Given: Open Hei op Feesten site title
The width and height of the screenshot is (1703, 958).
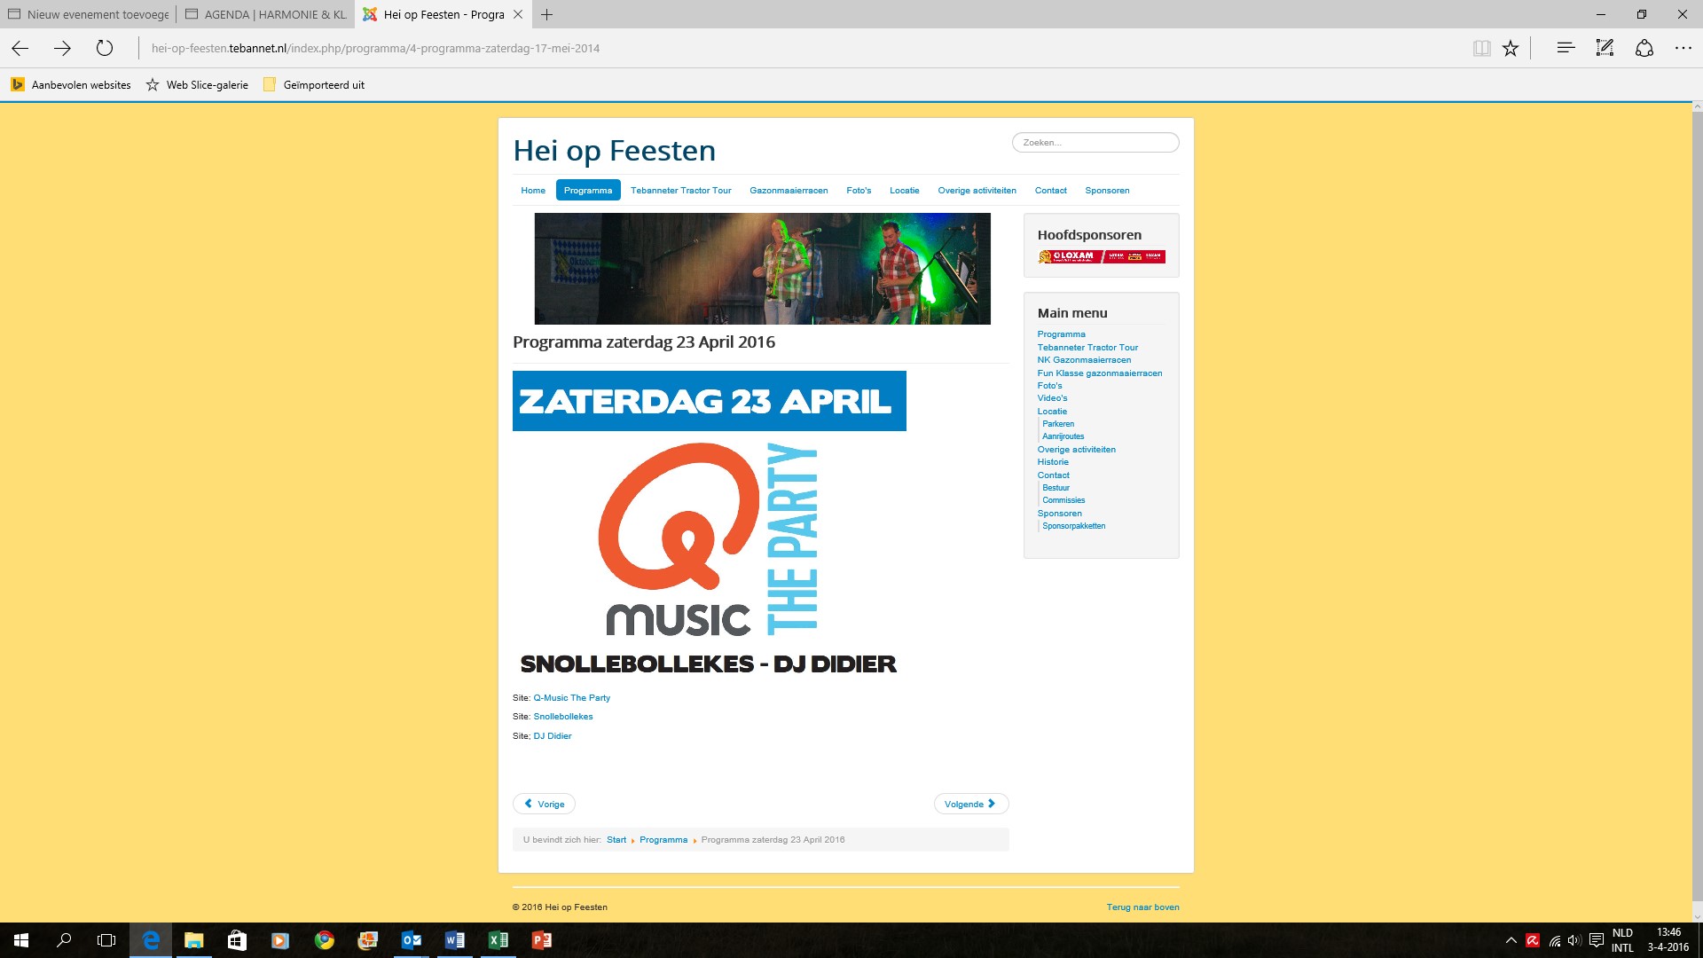Looking at the screenshot, I should [614, 151].
